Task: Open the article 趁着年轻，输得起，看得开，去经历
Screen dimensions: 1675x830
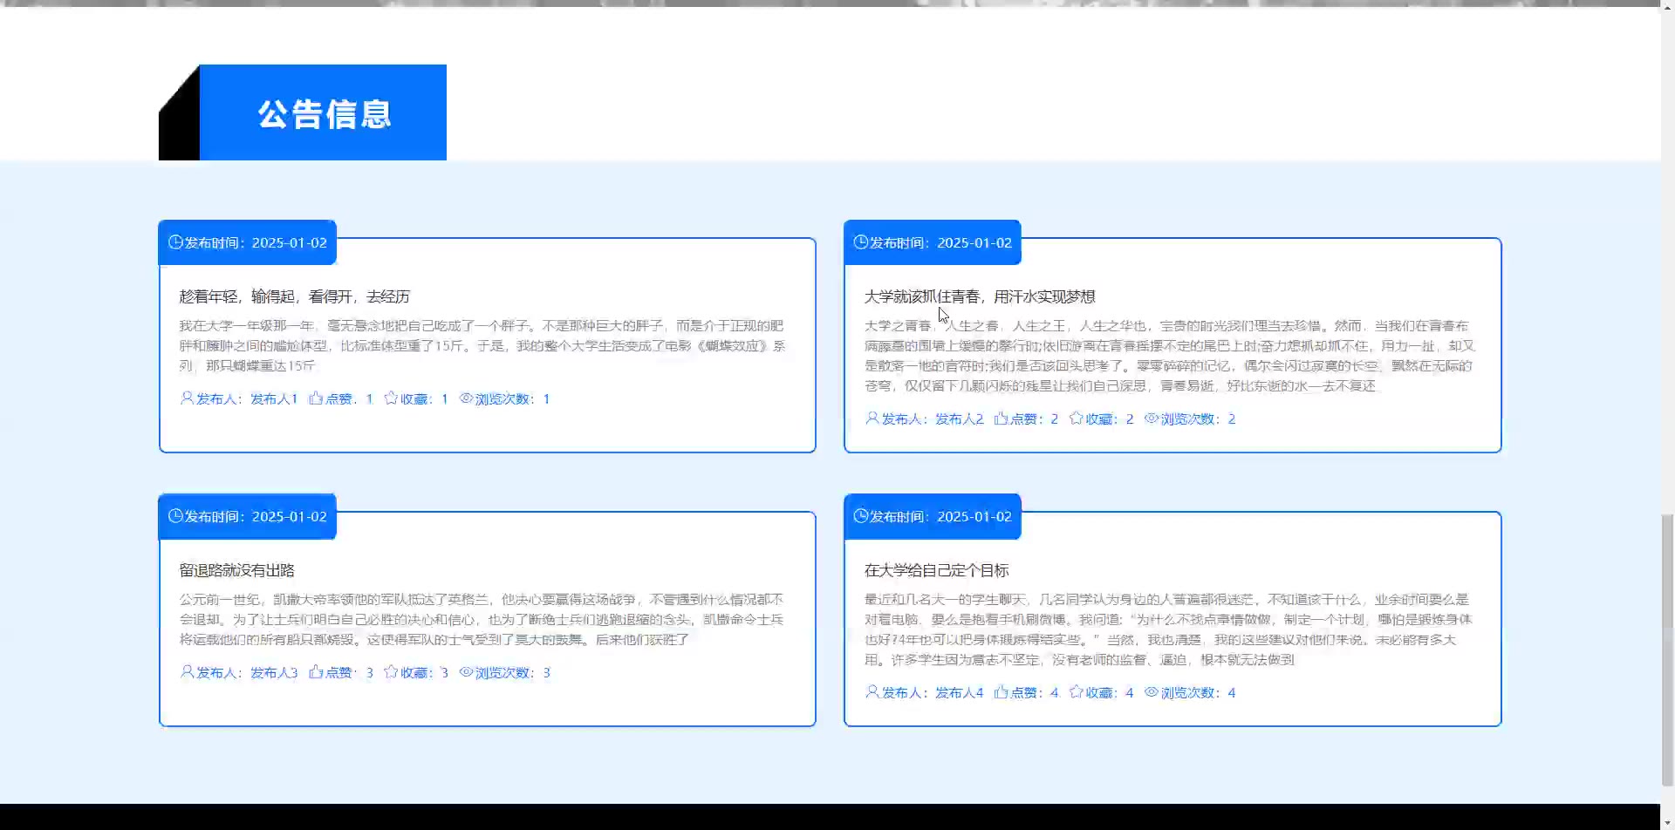Action: pyautogui.click(x=294, y=296)
